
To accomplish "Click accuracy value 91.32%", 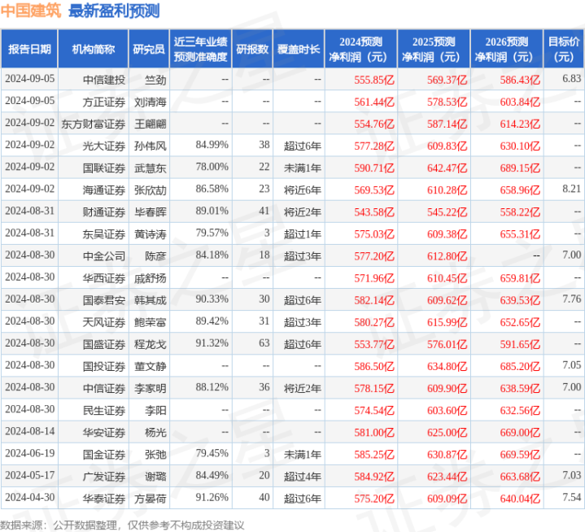I will [212, 342].
